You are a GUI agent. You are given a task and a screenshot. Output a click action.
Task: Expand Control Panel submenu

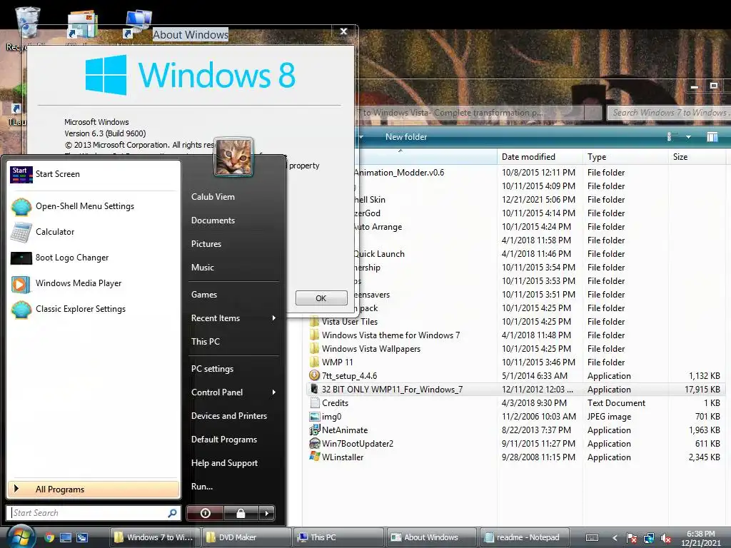[233, 392]
